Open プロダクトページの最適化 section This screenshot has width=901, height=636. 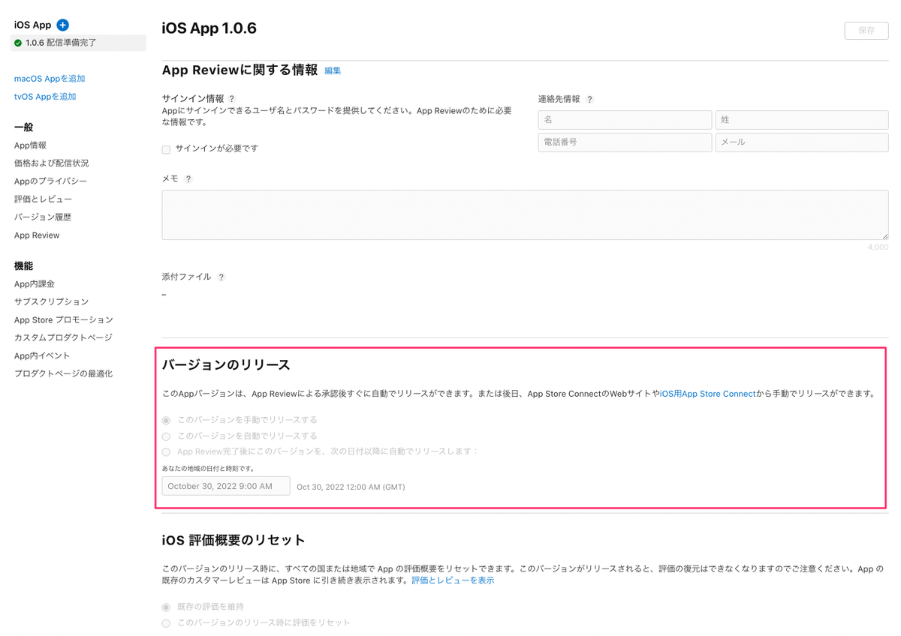point(63,373)
